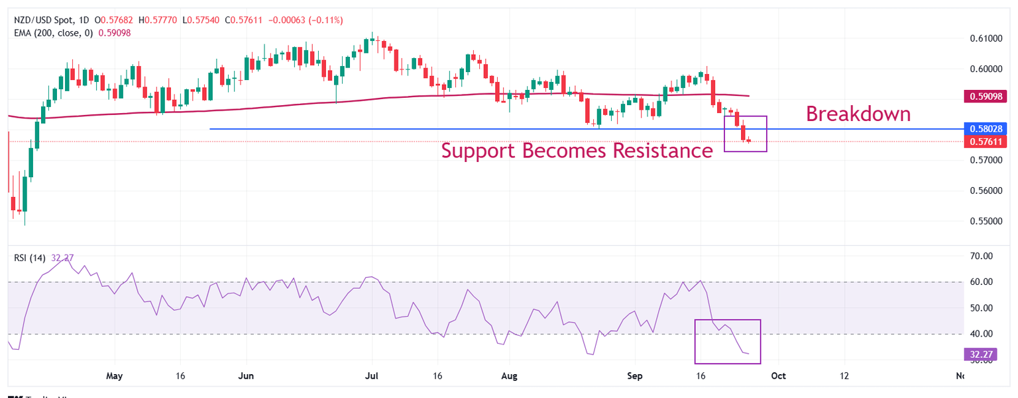Click the EMA value 0.59098 in the legend
1018x398 pixels.
point(114,32)
